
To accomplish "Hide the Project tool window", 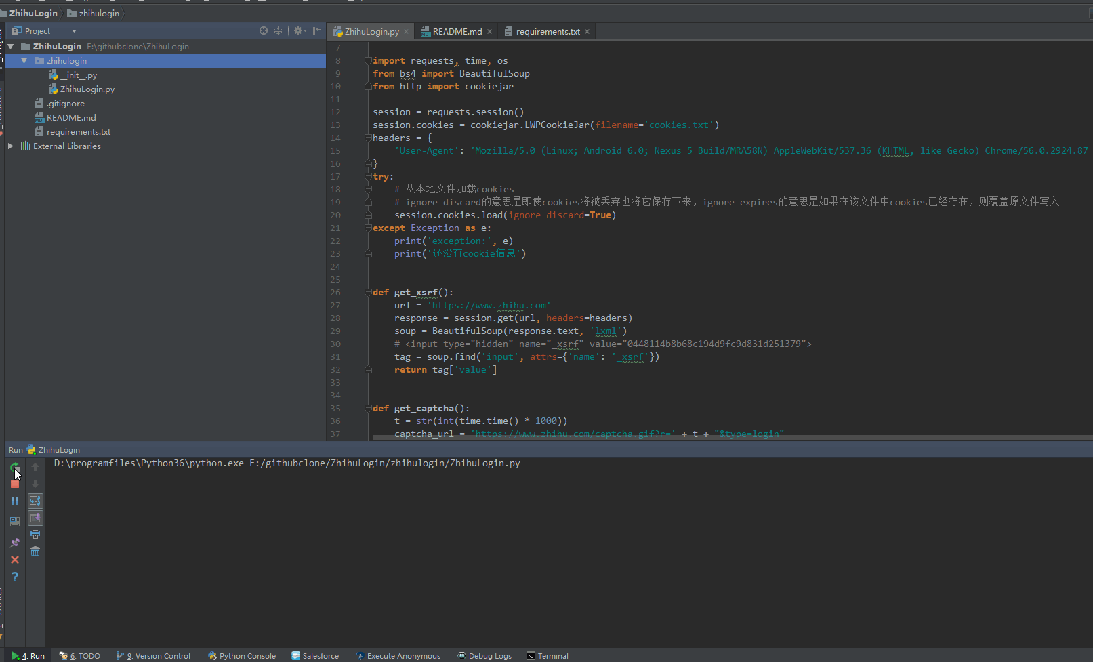I will (x=316, y=31).
